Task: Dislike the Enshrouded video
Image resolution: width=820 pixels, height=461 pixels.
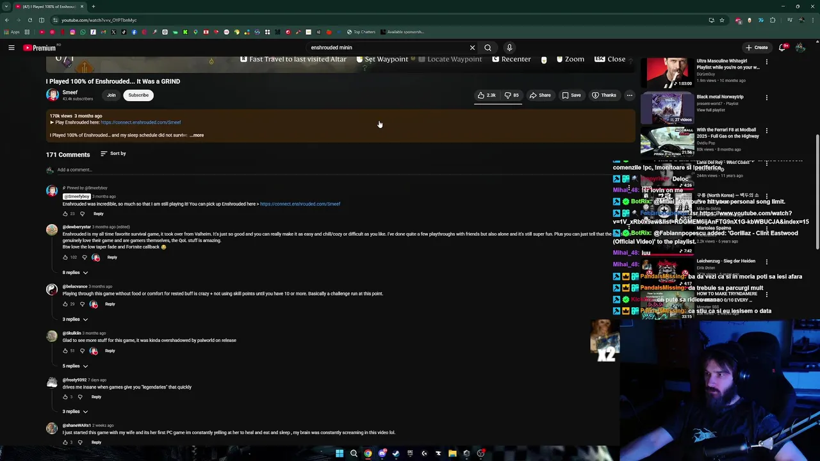Action: point(512,95)
